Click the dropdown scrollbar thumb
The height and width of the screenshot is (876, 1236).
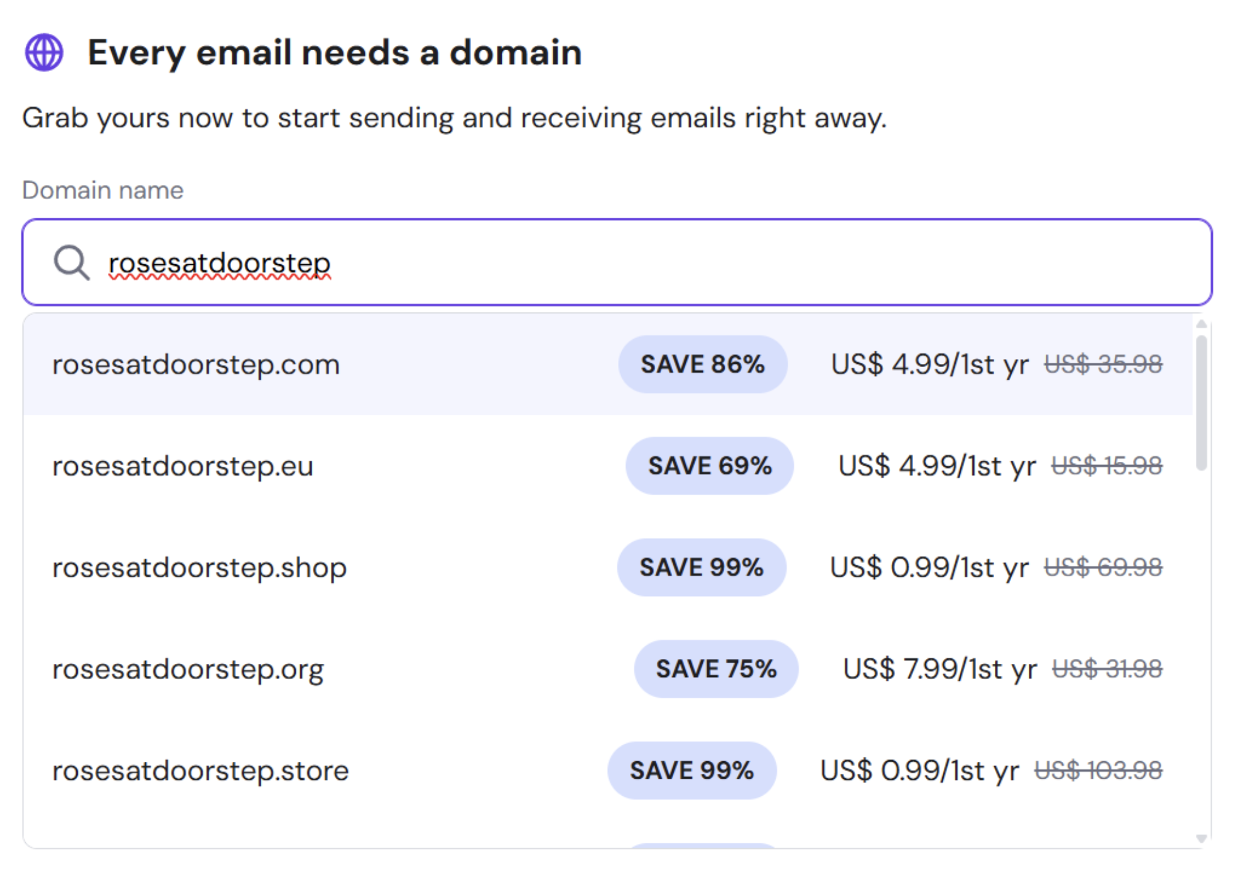coord(1201,402)
